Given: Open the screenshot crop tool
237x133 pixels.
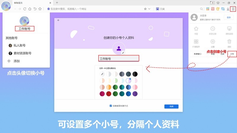Looking at the screenshot, I should click(x=223, y=9).
